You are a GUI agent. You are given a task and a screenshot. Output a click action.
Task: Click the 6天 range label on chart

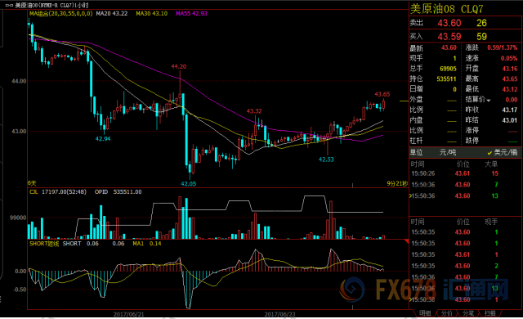pos(32,183)
